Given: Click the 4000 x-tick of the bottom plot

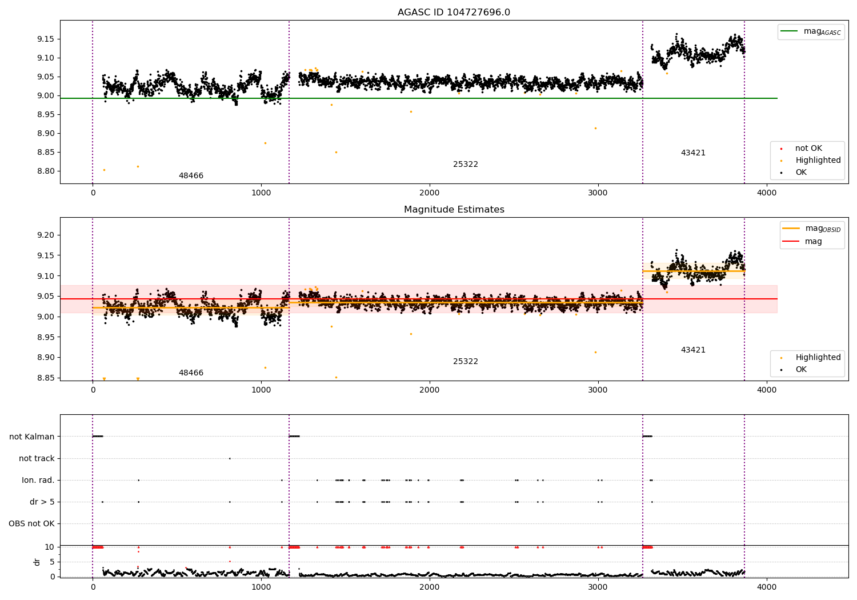Looking at the screenshot, I should point(767,587).
